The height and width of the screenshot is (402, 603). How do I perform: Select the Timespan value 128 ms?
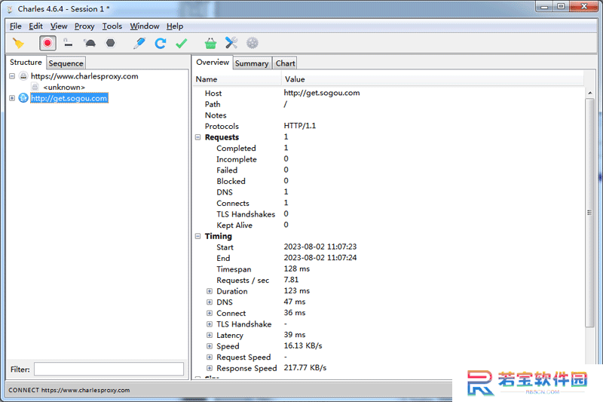click(x=297, y=269)
